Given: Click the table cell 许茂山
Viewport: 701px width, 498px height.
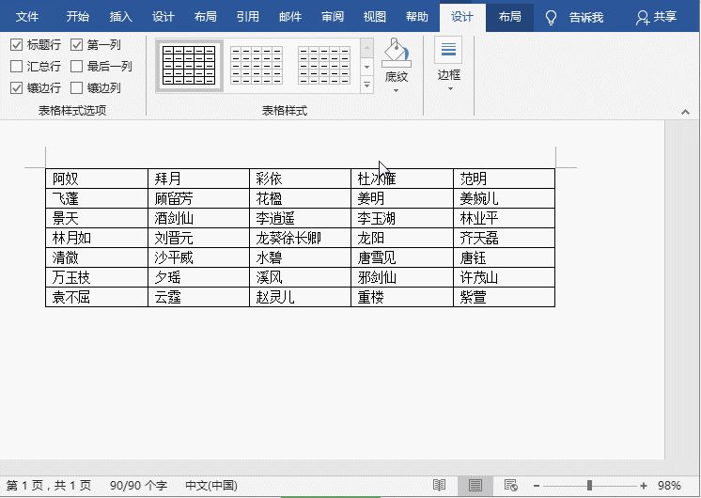Looking at the screenshot, I should tap(505, 277).
